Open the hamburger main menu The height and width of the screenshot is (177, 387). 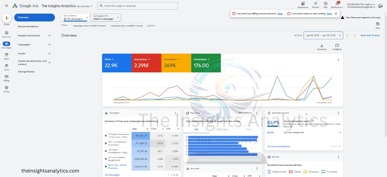pyautogui.click(x=7, y=6)
